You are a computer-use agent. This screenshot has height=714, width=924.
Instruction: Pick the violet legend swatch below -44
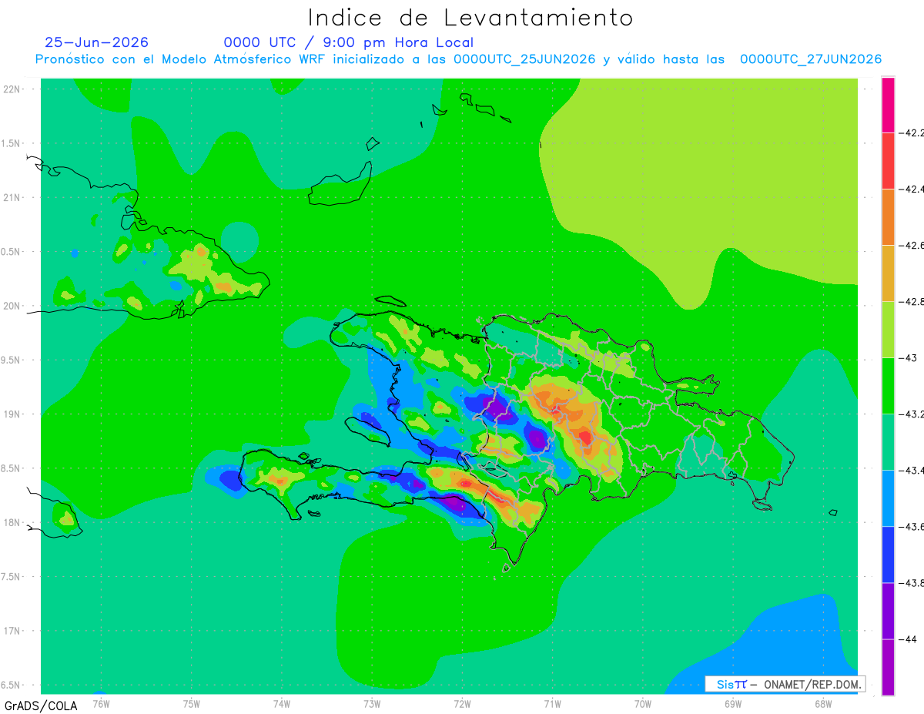click(x=888, y=666)
